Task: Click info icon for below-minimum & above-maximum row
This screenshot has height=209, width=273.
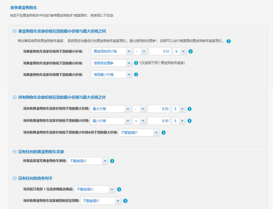Action: (x=163, y=133)
